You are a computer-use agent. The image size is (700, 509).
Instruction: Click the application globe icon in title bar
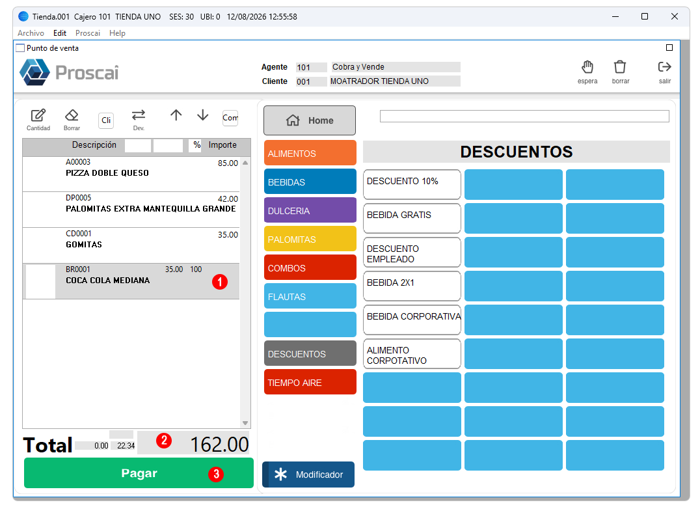point(23,16)
